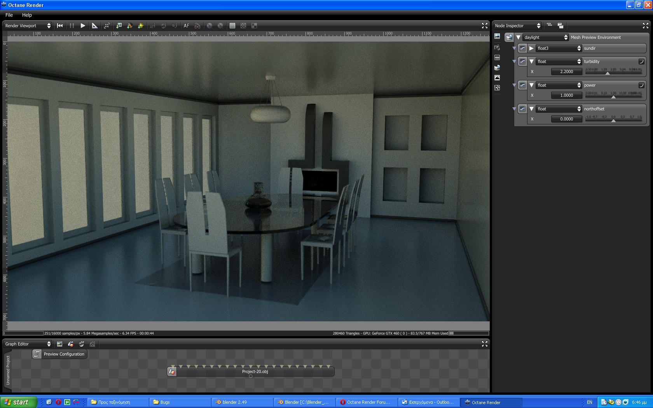
Task: Select the Unnamed Project tab
Action: click(x=8, y=370)
